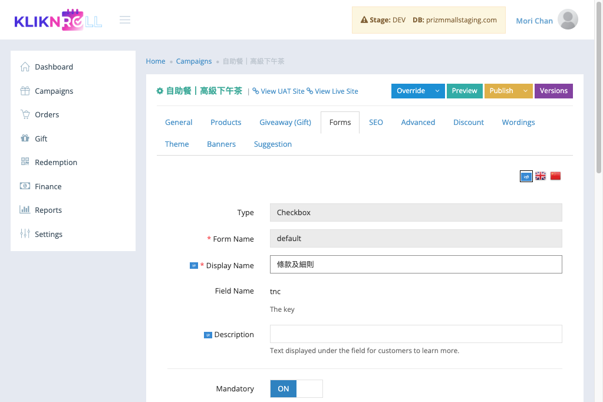Click the Publish button
This screenshot has width=603, height=402.
pyautogui.click(x=502, y=91)
